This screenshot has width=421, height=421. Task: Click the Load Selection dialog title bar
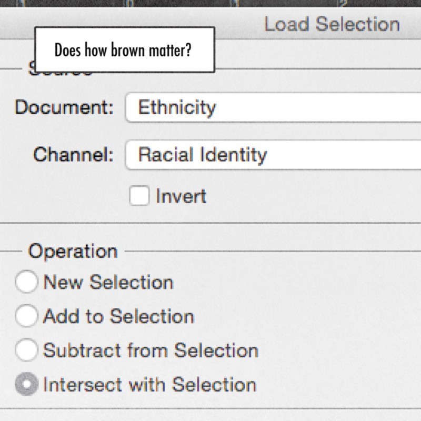point(332,24)
